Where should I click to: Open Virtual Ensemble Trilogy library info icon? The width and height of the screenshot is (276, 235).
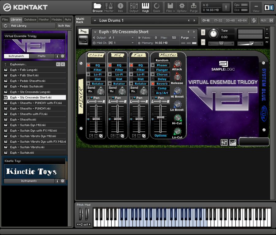(57, 56)
